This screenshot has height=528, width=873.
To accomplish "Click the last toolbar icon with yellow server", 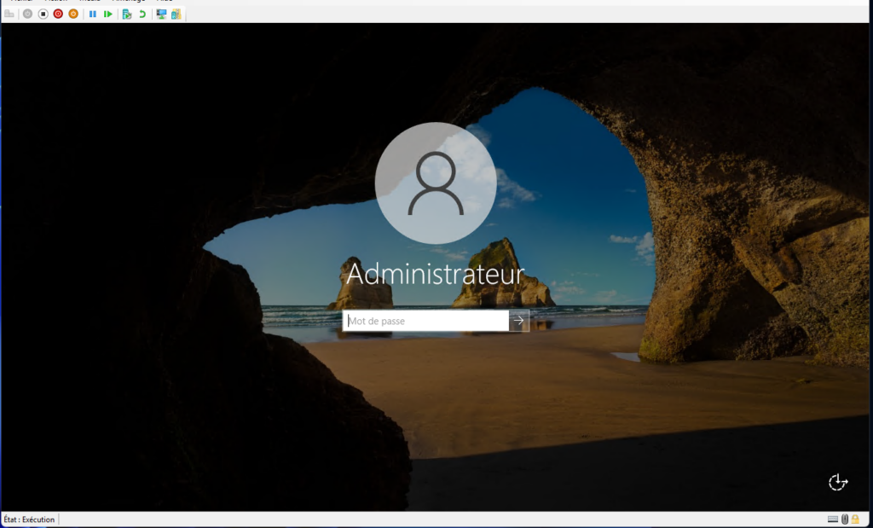I will coord(176,14).
